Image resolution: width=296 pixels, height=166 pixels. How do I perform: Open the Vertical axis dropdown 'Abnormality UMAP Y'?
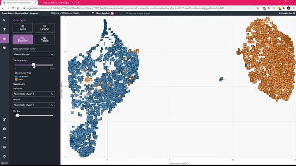pyautogui.click(x=34, y=105)
